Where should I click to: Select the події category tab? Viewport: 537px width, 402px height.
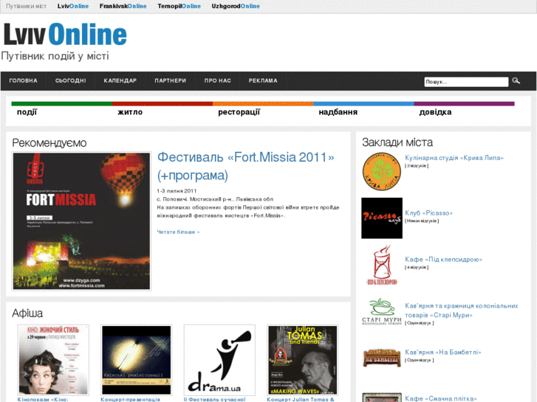coord(27,112)
